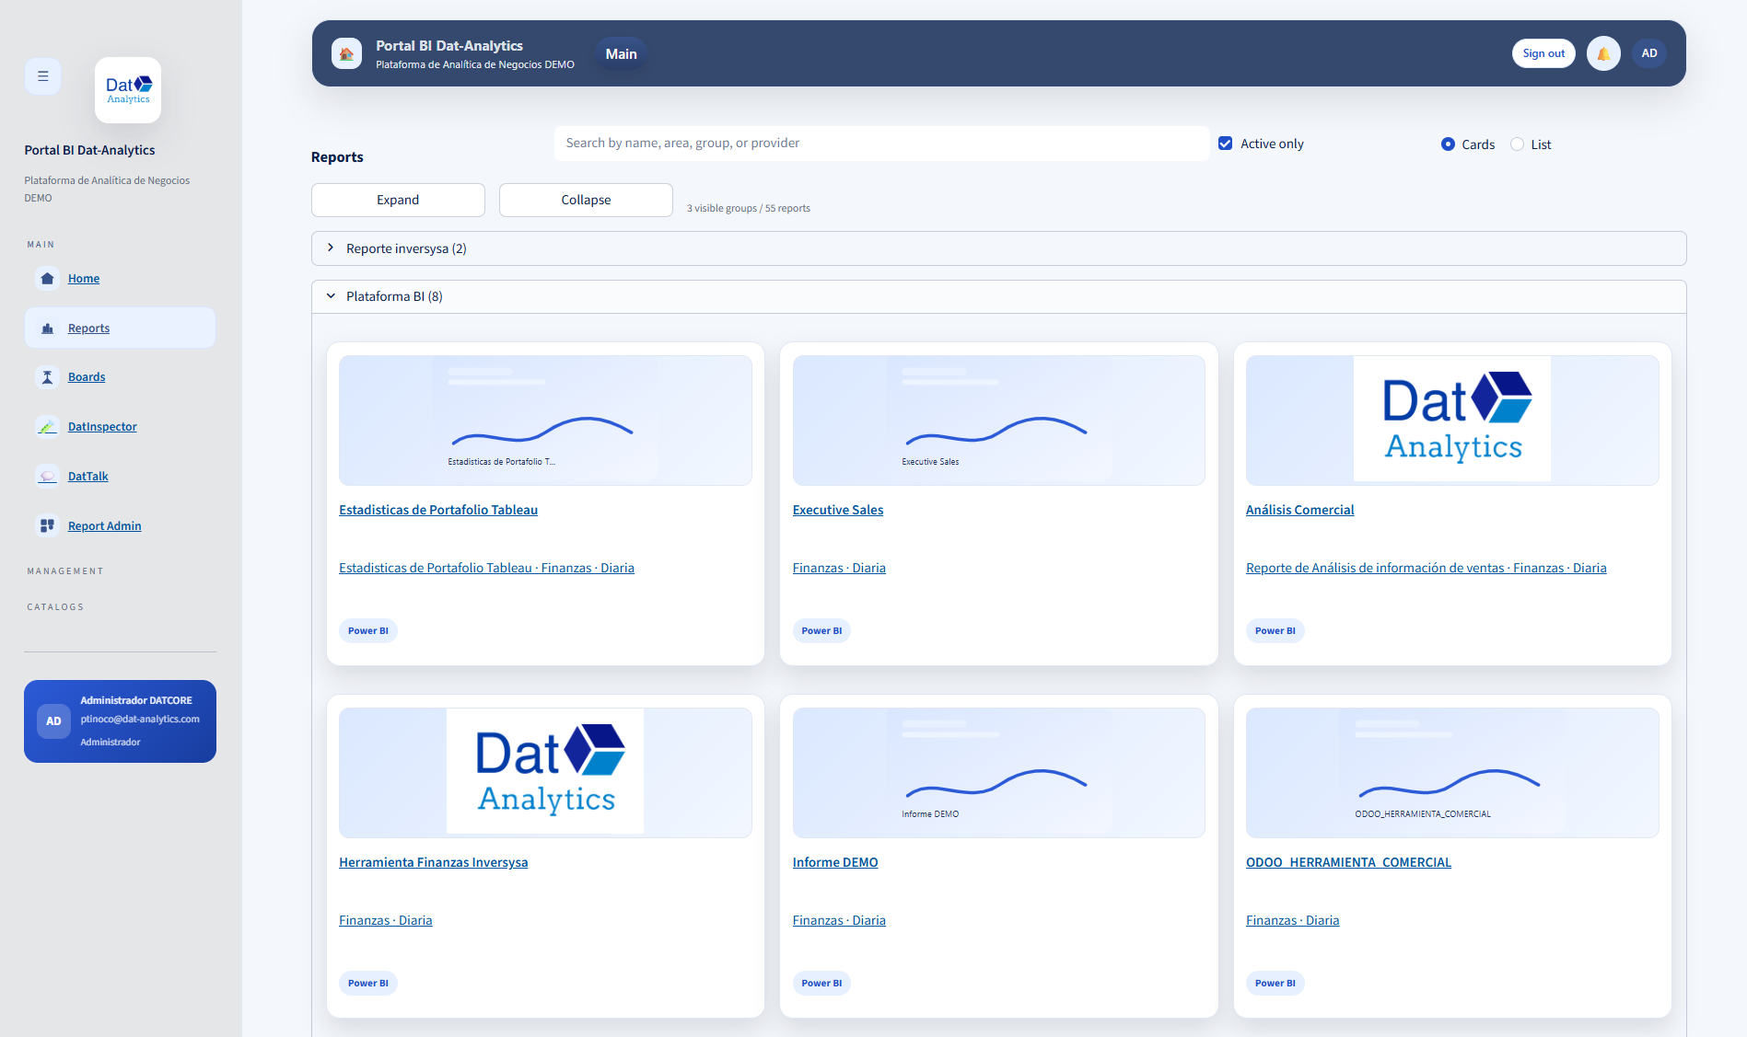Click Power BI tag on ODOO_HERRAMIENTA_COMERCIAL card

coord(1275,984)
